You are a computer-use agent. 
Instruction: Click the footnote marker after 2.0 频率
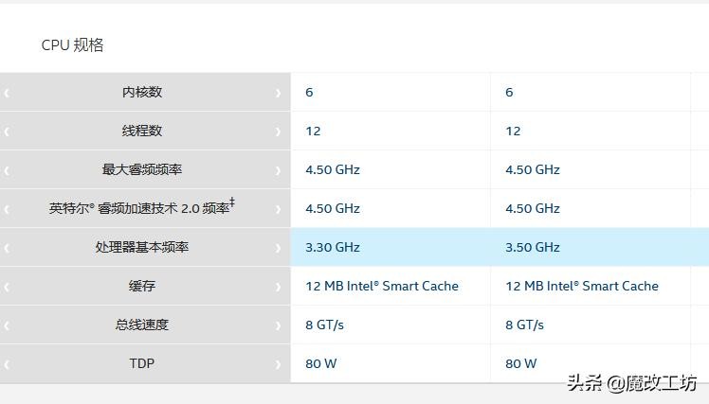click(x=232, y=202)
